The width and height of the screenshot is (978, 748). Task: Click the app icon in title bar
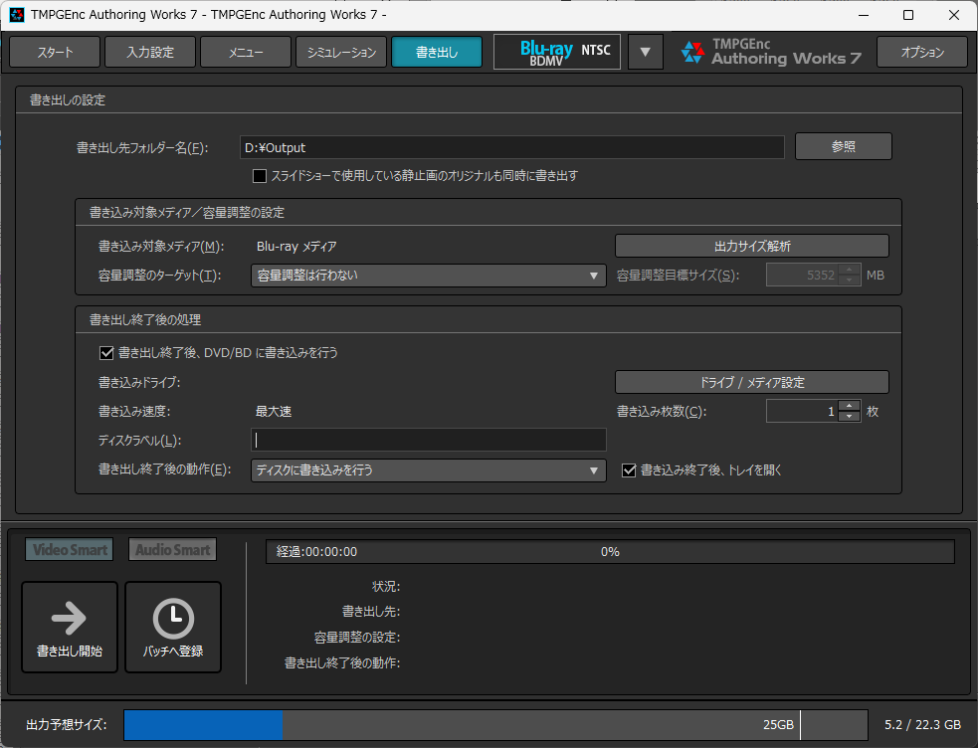17,15
